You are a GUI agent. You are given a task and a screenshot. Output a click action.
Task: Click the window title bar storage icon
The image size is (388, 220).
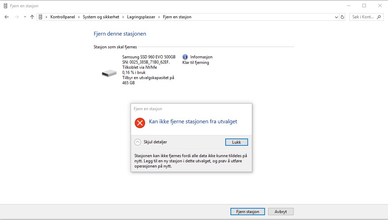[x=6, y=6]
